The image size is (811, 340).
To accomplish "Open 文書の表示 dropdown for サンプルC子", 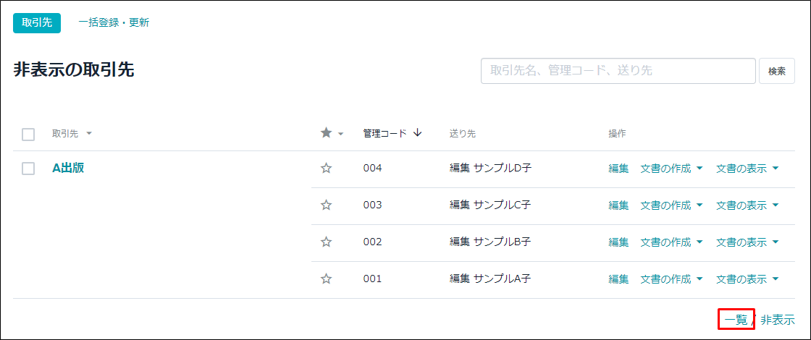I will point(747,205).
